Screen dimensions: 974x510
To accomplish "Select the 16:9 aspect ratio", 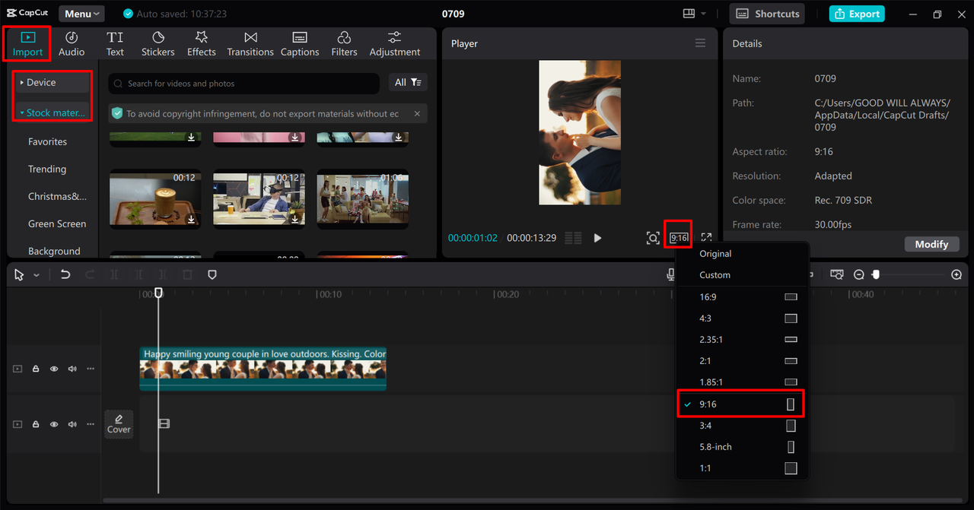I will [x=742, y=297].
